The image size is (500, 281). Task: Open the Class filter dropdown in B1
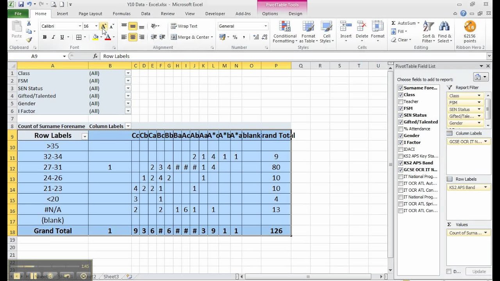[128, 73]
